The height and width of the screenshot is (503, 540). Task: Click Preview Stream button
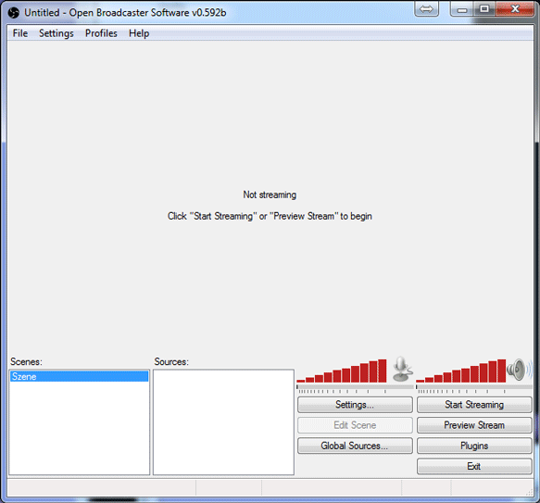point(474,425)
